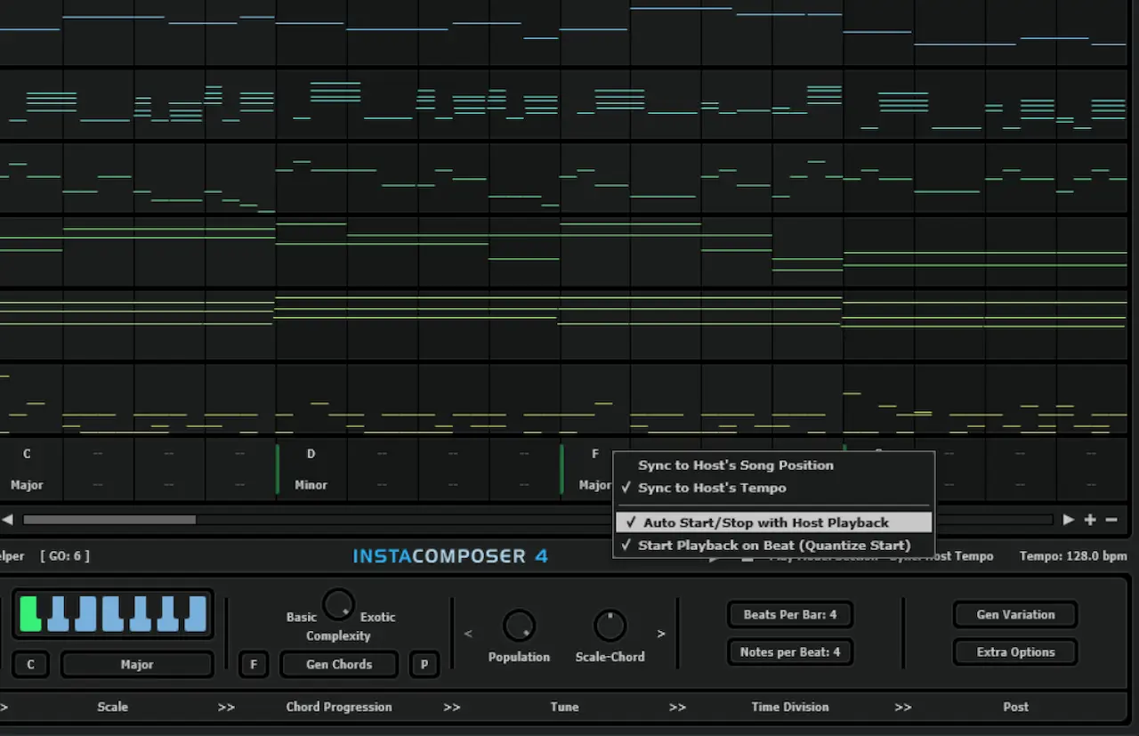Select the D Minor chord cell
Screen dimensions: 1139x736
(311, 469)
